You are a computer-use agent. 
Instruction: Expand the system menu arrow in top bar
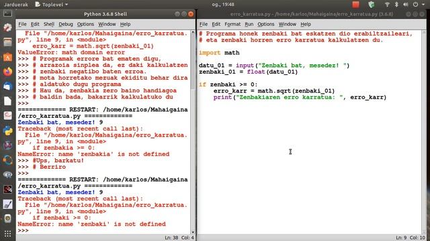coord(423,5)
